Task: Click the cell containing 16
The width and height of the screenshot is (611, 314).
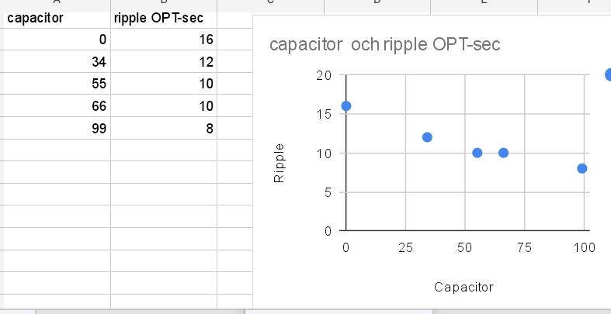Action: pyautogui.click(x=164, y=39)
